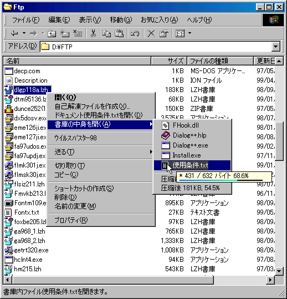Select FHook.dll in archive contents submenu
287x299 pixels.
click(186, 125)
